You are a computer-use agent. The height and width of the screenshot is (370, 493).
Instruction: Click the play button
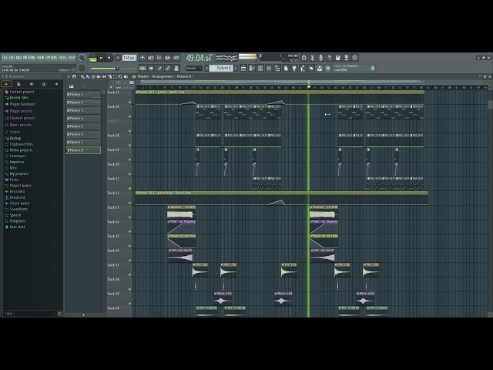pyautogui.click(x=101, y=58)
